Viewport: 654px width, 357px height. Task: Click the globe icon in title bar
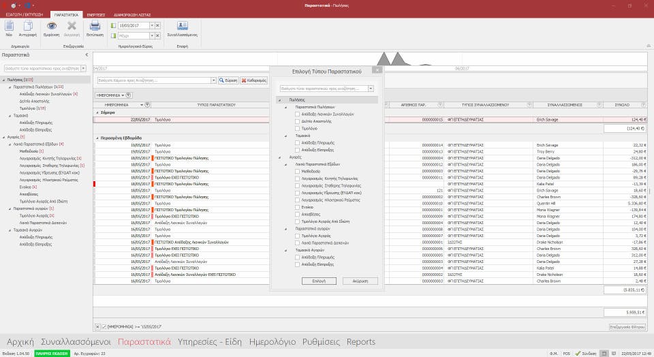click(x=14, y=5)
